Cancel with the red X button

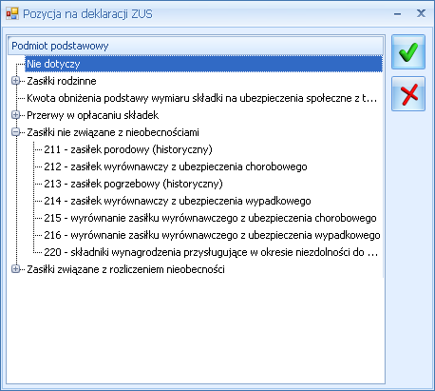[x=408, y=94]
